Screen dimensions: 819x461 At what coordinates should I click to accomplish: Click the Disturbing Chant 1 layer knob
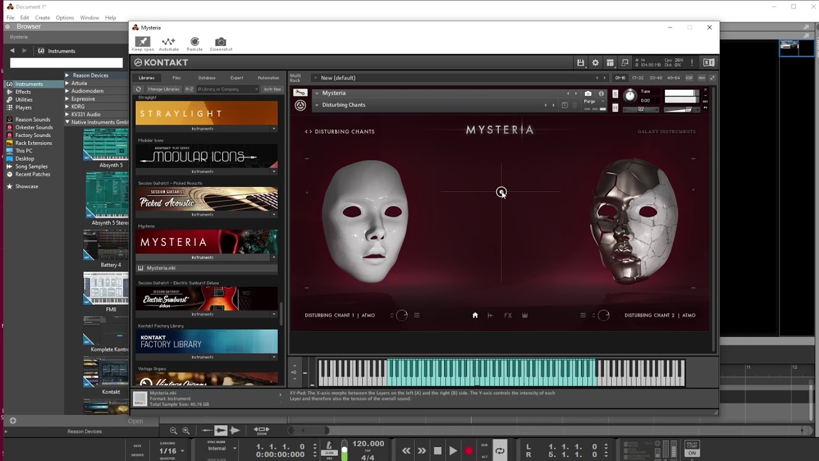click(402, 315)
